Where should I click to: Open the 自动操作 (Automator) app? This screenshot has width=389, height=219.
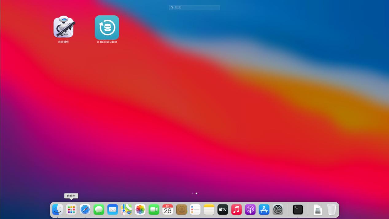point(64,27)
